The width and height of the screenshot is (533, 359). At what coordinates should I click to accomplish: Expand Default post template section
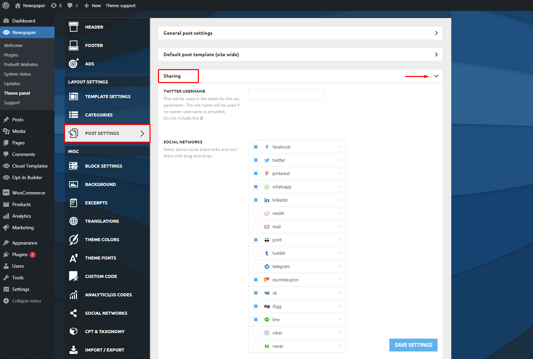point(300,54)
